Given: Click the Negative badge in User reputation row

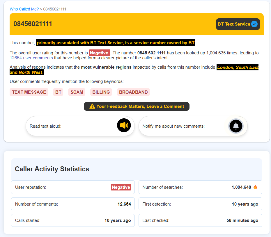Looking at the screenshot, I should pyautogui.click(x=121, y=187).
